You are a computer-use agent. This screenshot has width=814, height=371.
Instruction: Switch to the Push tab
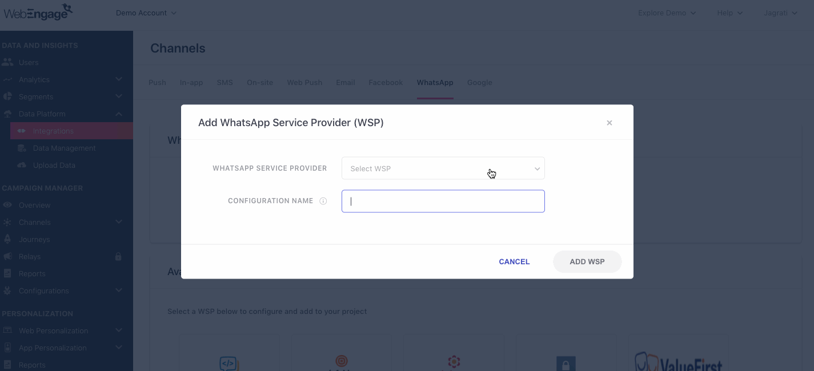[x=157, y=82]
